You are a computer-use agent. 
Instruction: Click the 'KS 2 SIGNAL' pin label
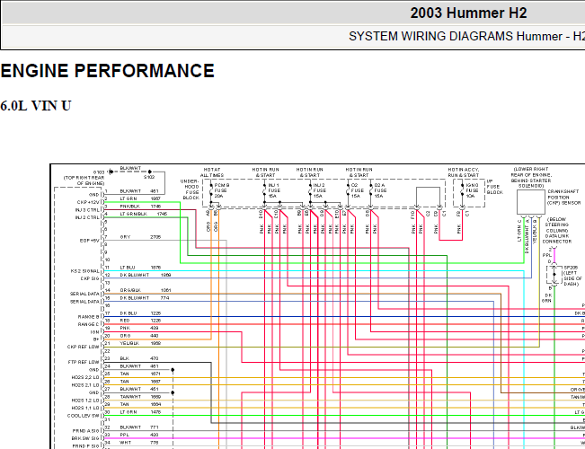tap(85, 271)
